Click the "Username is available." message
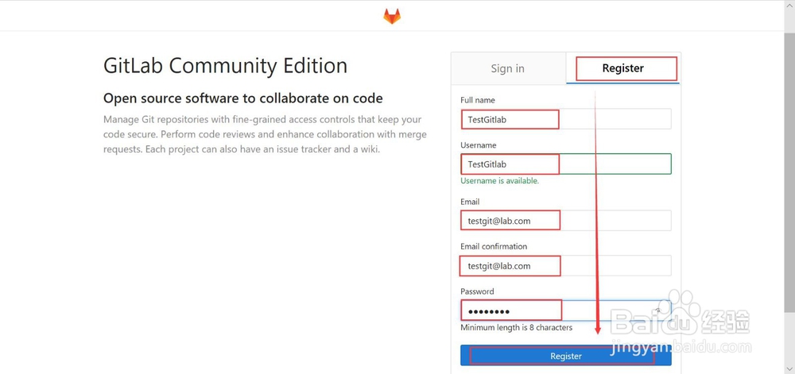The width and height of the screenshot is (795, 374). 499,181
